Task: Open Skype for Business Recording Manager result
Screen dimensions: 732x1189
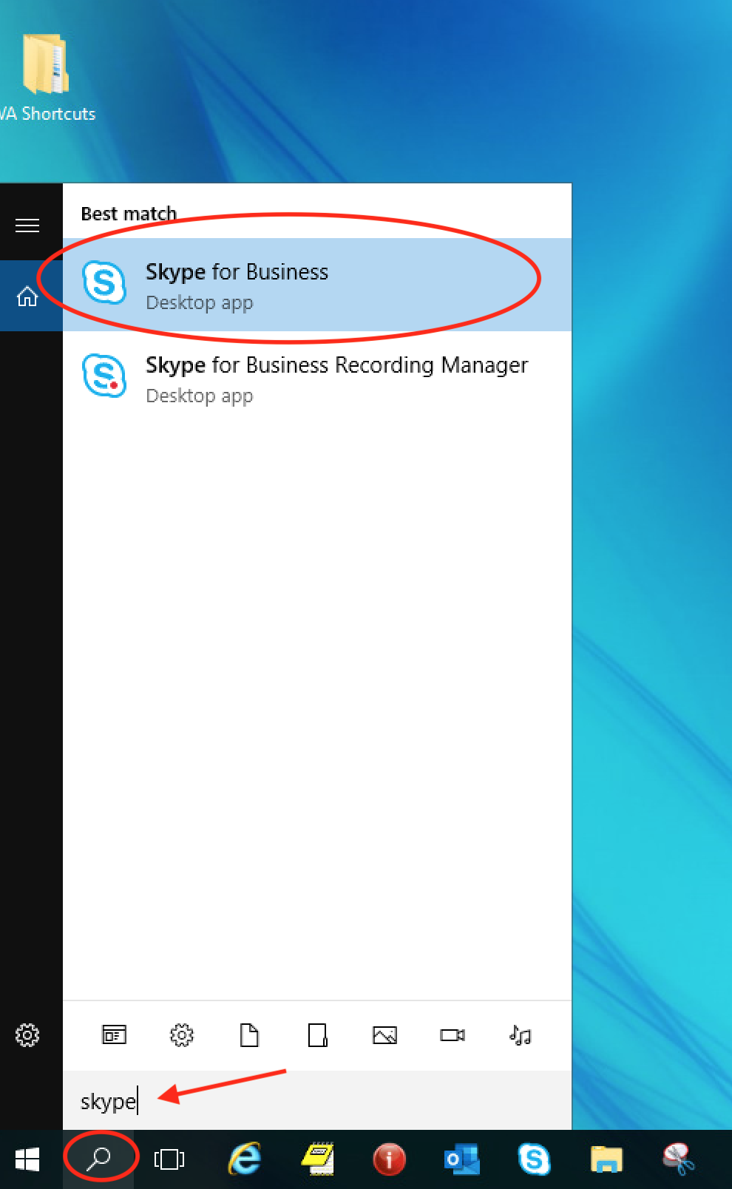Action: [x=336, y=378]
